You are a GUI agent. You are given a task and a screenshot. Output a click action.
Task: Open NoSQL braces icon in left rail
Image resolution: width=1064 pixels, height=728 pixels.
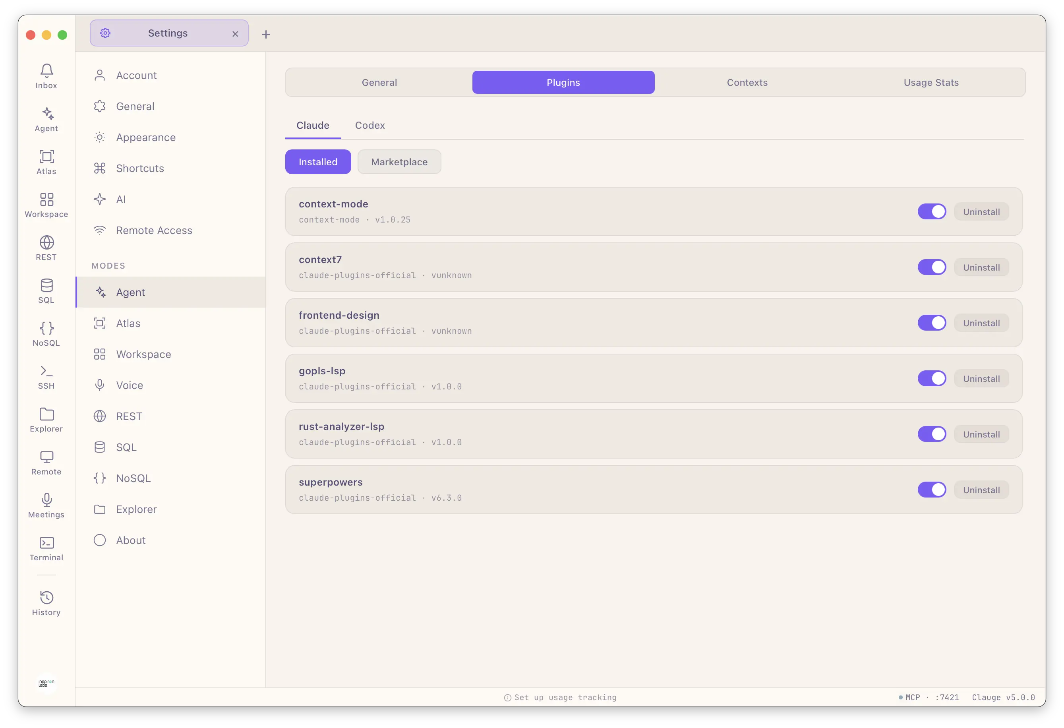pos(46,334)
